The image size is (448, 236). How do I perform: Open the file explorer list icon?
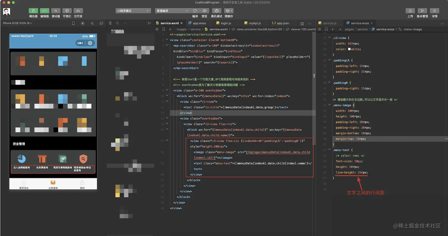tap(110, 23)
